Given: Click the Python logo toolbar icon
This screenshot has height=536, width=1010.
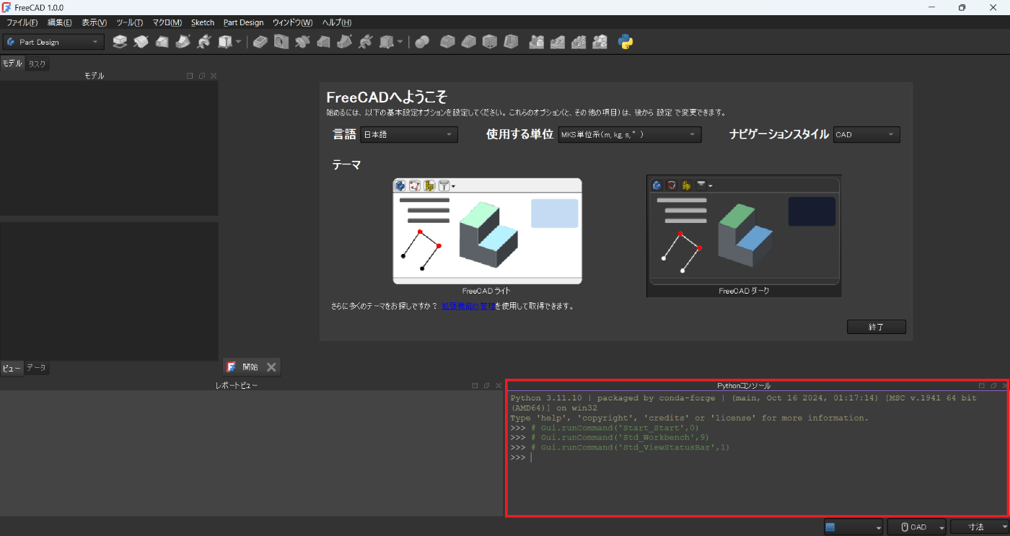Looking at the screenshot, I should (x=626, y=42).
